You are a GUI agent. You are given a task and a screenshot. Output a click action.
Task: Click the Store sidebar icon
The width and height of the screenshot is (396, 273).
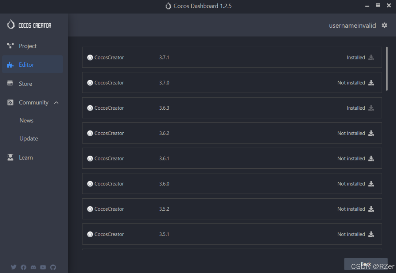10,83
